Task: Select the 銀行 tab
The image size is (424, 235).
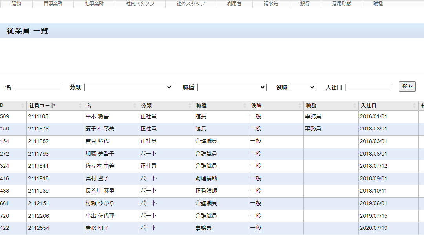Action: click(305, 4)
